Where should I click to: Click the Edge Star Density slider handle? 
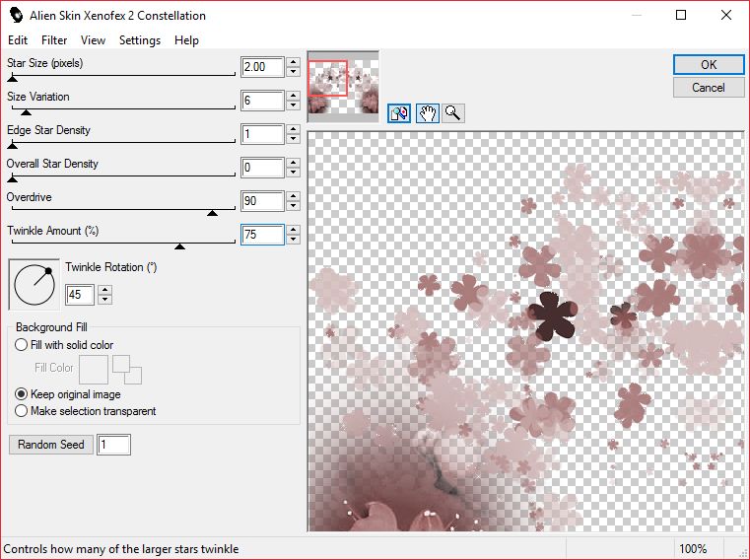pos(13,146)
